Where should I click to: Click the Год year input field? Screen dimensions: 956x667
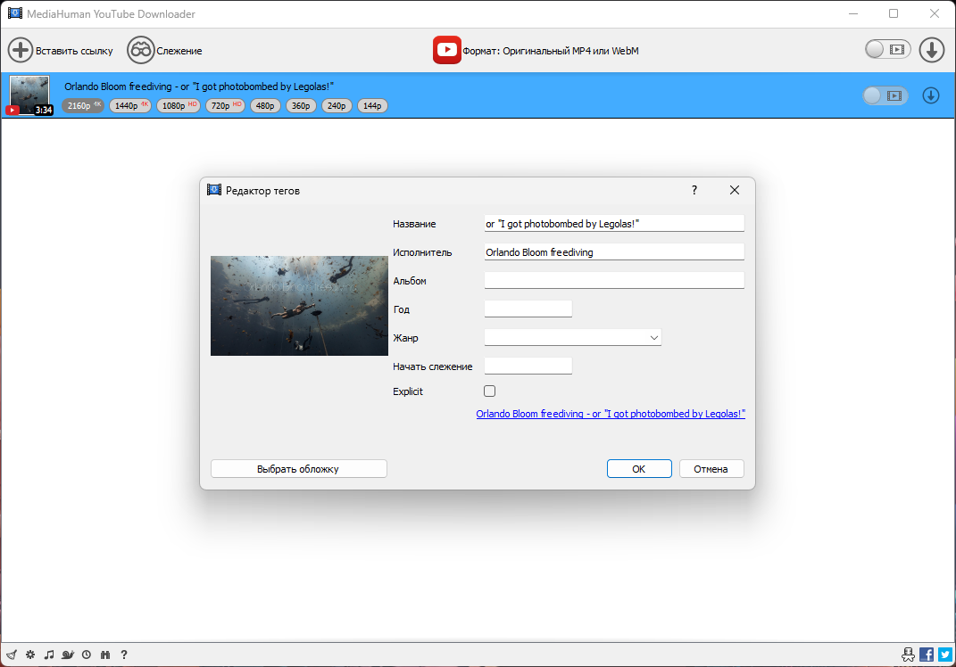[528, 309]
